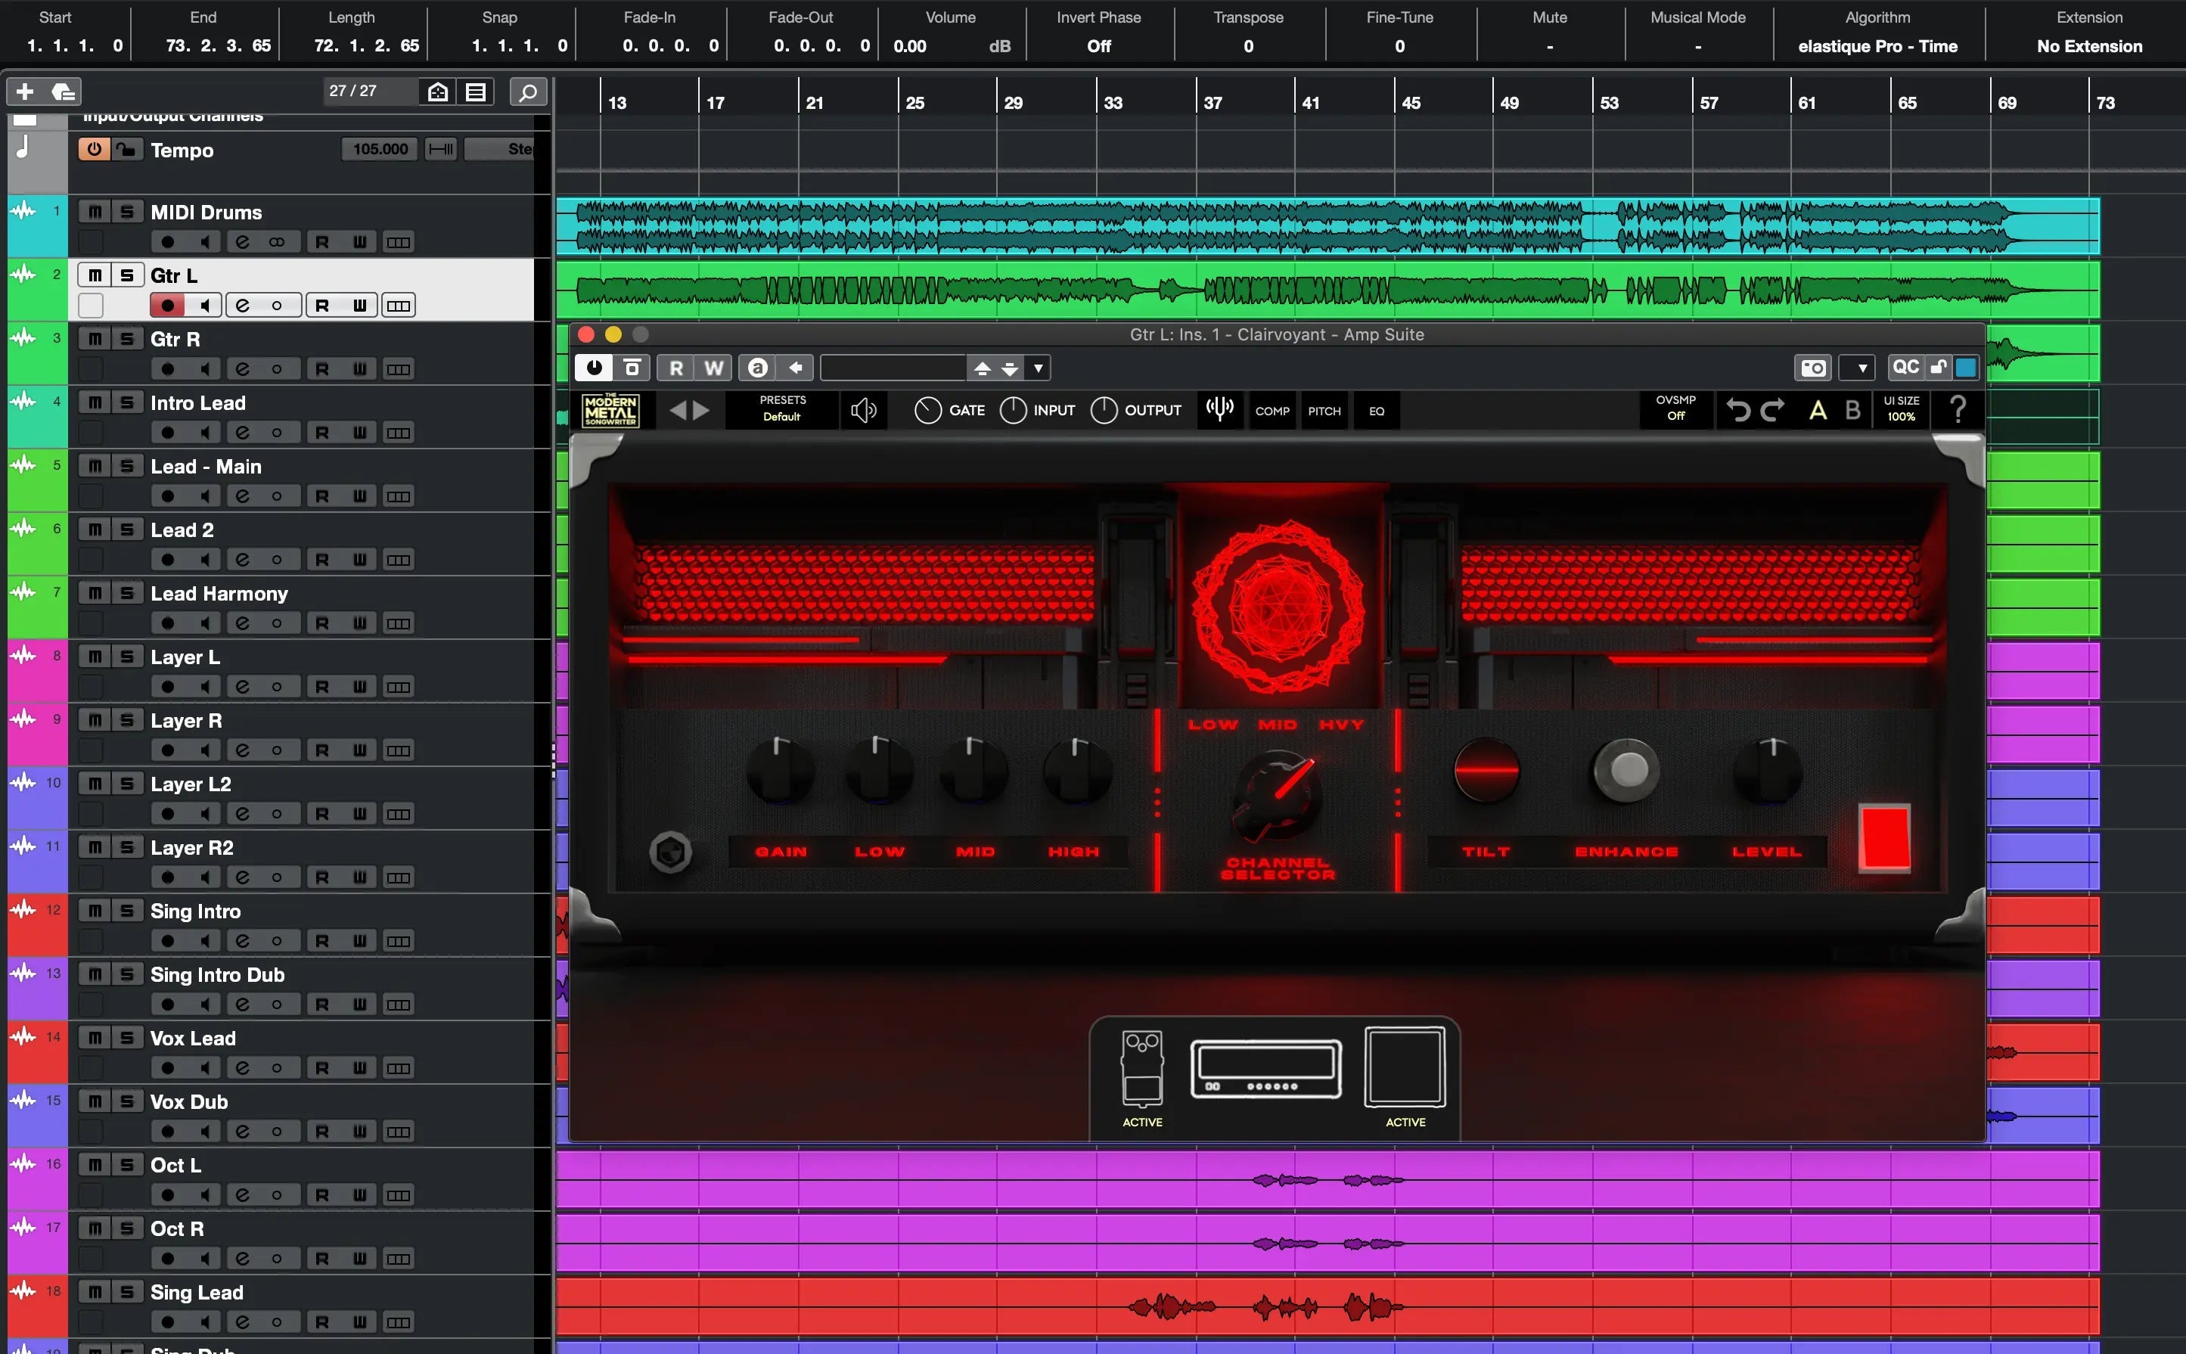This screenshot has height=1354, width=2186.
Task: Select the stompbox pedal section icon
Action: click(x=1142, y=1068)
